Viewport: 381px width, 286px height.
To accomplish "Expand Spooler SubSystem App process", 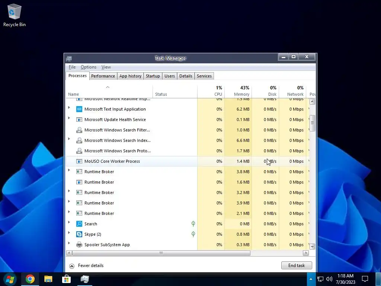I will coord(69,243).
